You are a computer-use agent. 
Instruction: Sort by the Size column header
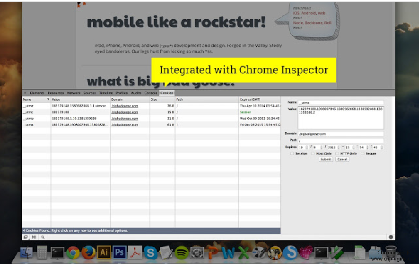coord(162,99)
